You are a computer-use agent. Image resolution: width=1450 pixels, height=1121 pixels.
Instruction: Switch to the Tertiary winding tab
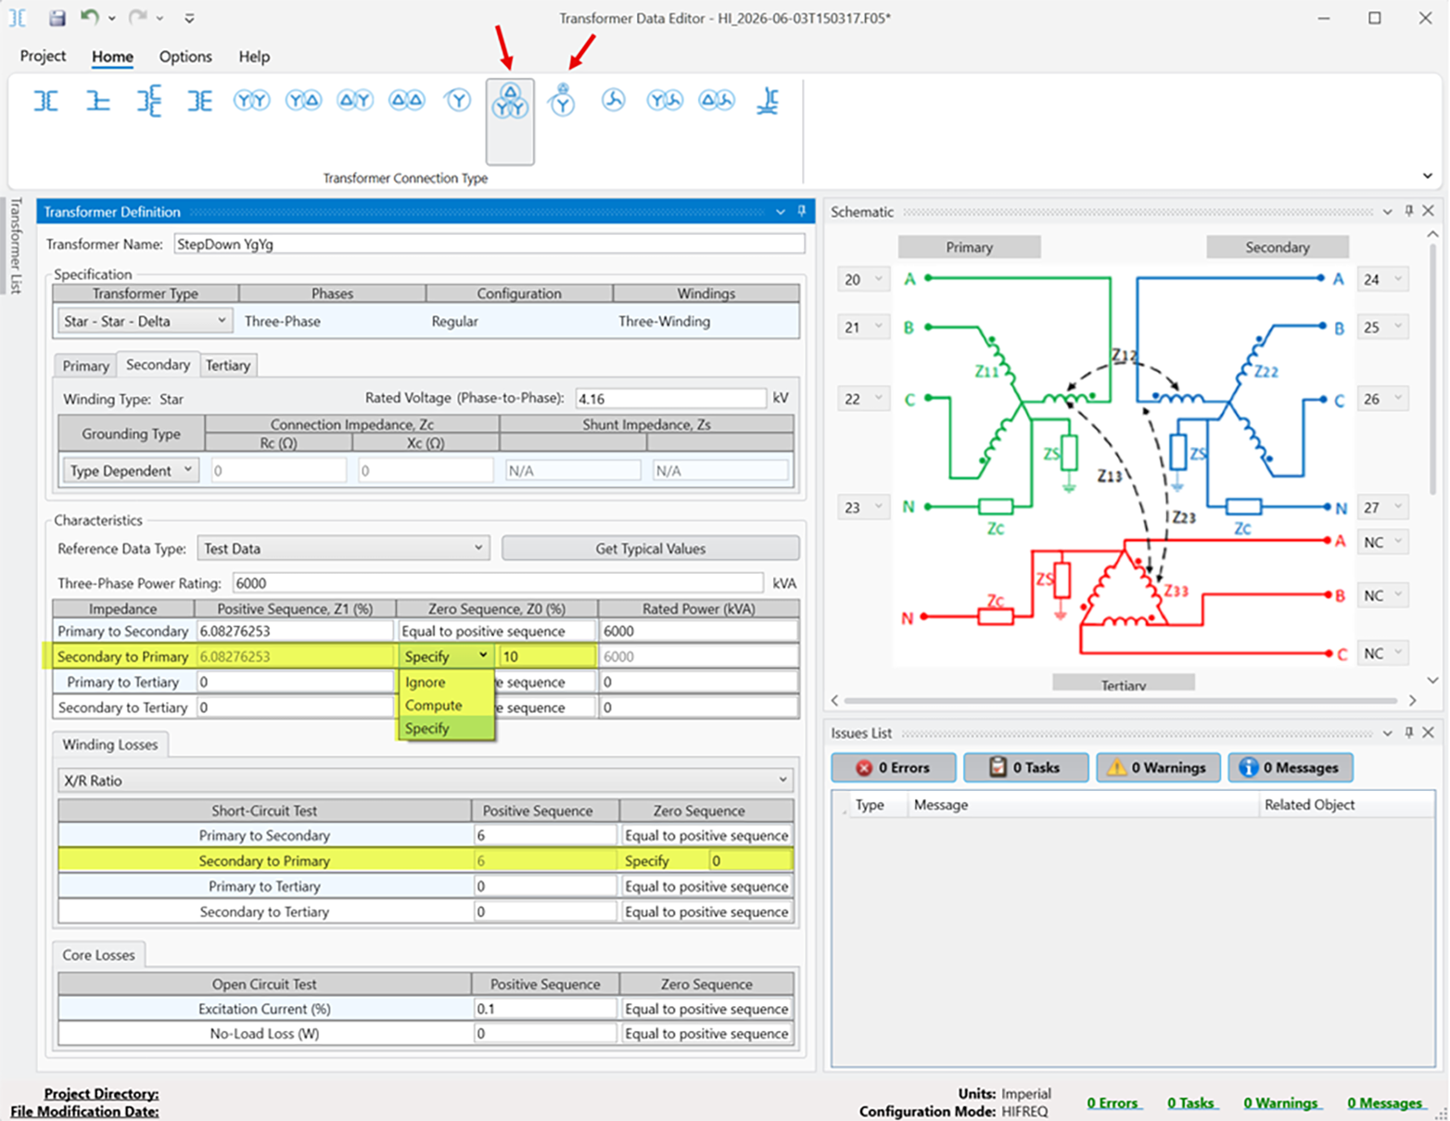228,365
